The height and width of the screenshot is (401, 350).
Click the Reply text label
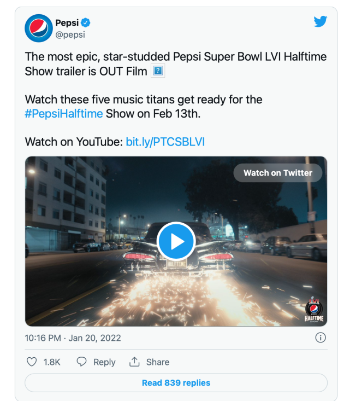point(104,362)
